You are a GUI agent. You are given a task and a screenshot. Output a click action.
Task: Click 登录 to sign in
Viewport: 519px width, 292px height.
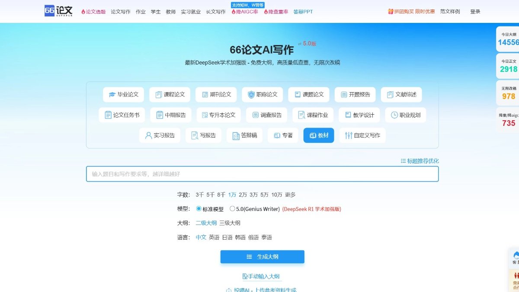pyautogui.click(x=474, y=12)
